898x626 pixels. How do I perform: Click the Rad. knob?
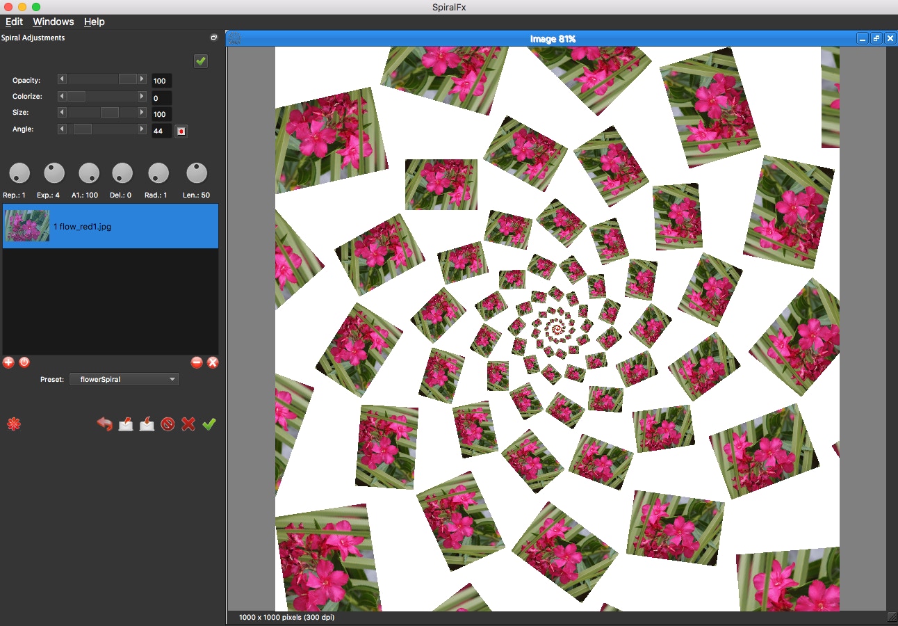click(158, 173)
